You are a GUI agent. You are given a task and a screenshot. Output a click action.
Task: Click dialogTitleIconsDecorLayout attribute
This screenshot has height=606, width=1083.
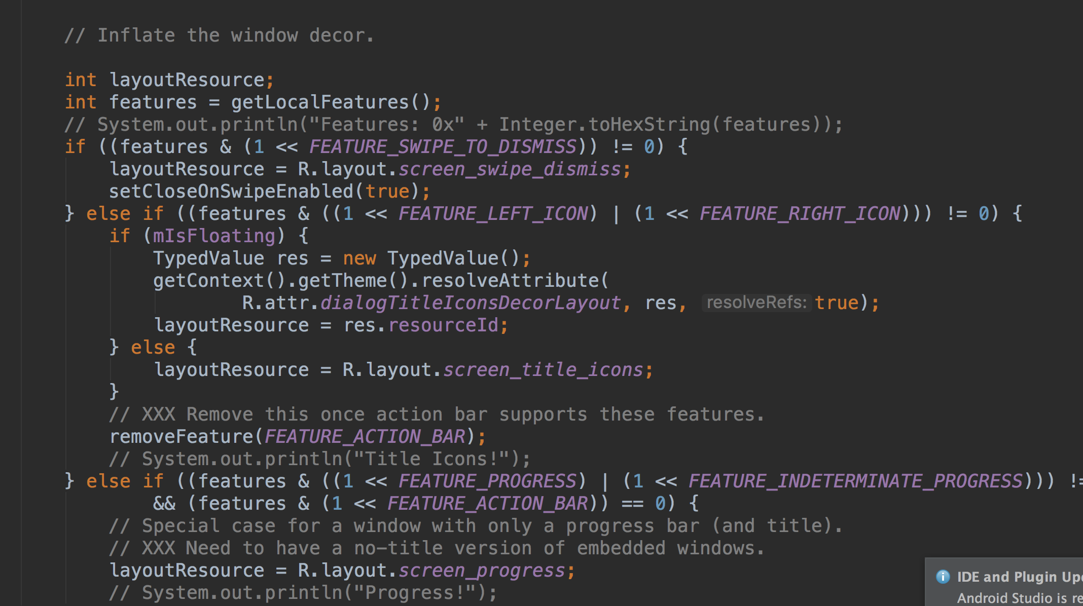pyautogui.click(x=471, y=303)
